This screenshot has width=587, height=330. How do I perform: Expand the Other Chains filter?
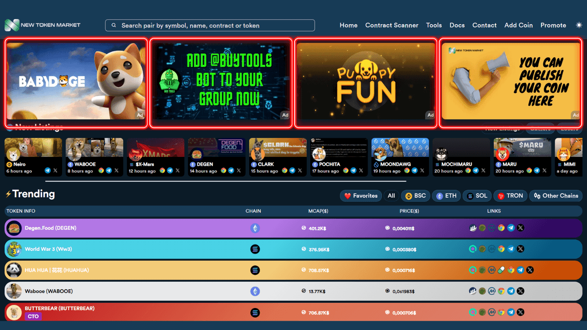click(556, 196)
